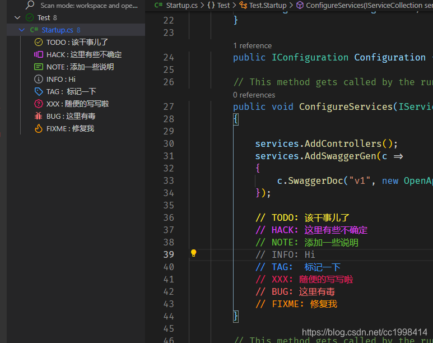Viewport: 433px width, 343px height.
Task: Click the '// XXX: 随便的写写啦' comment line
Action: [304, 280]
